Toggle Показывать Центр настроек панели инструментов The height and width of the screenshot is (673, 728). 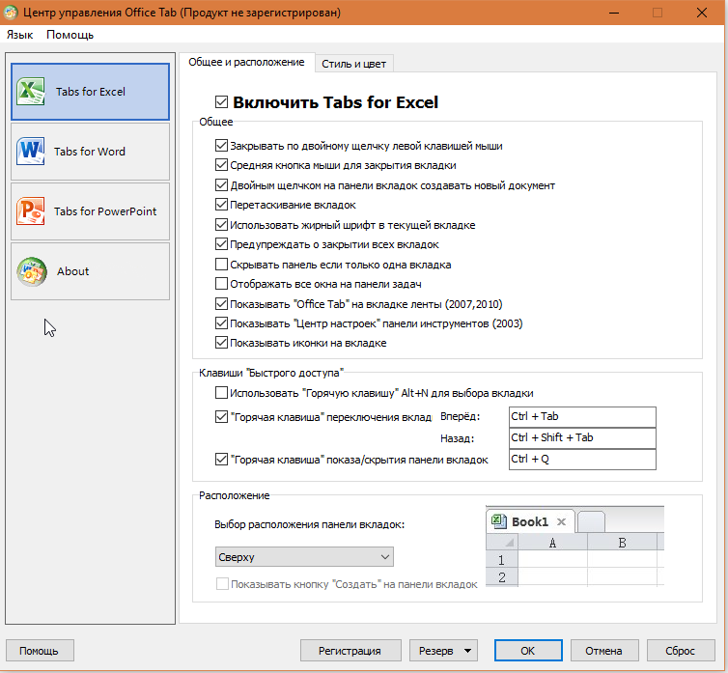tap(221, 322)
